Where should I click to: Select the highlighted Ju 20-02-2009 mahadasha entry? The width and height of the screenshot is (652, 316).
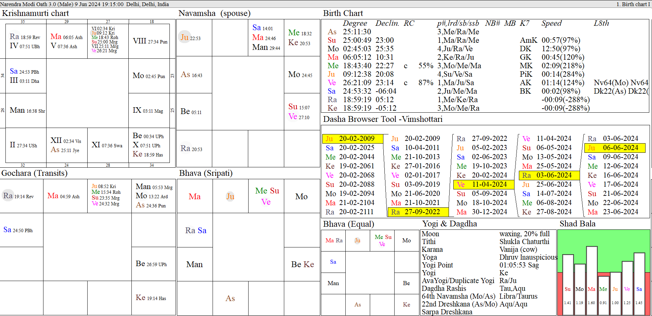[352, 139]
